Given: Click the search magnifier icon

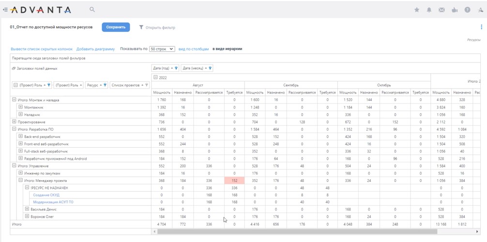Looking at the screenshot, I should point(92,9).
